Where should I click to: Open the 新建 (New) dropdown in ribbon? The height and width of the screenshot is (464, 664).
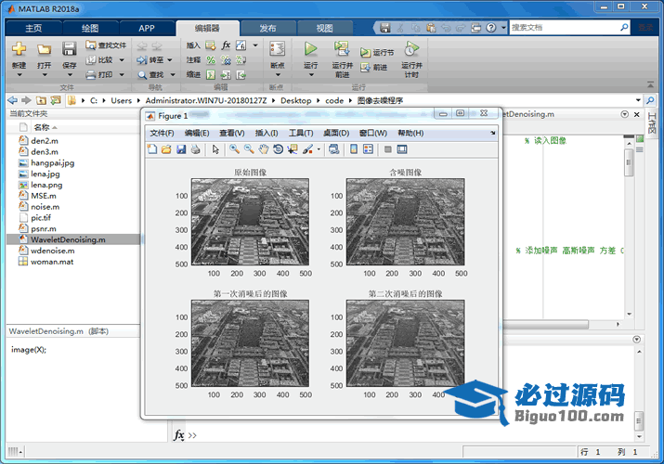tap(19, 73)
